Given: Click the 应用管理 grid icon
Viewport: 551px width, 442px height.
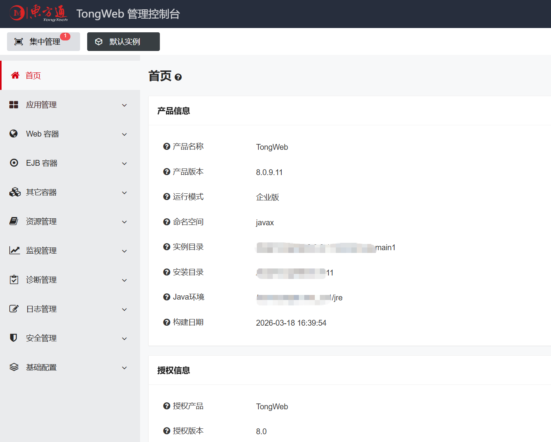Looking at the screenshot, I should click(14, 105).
